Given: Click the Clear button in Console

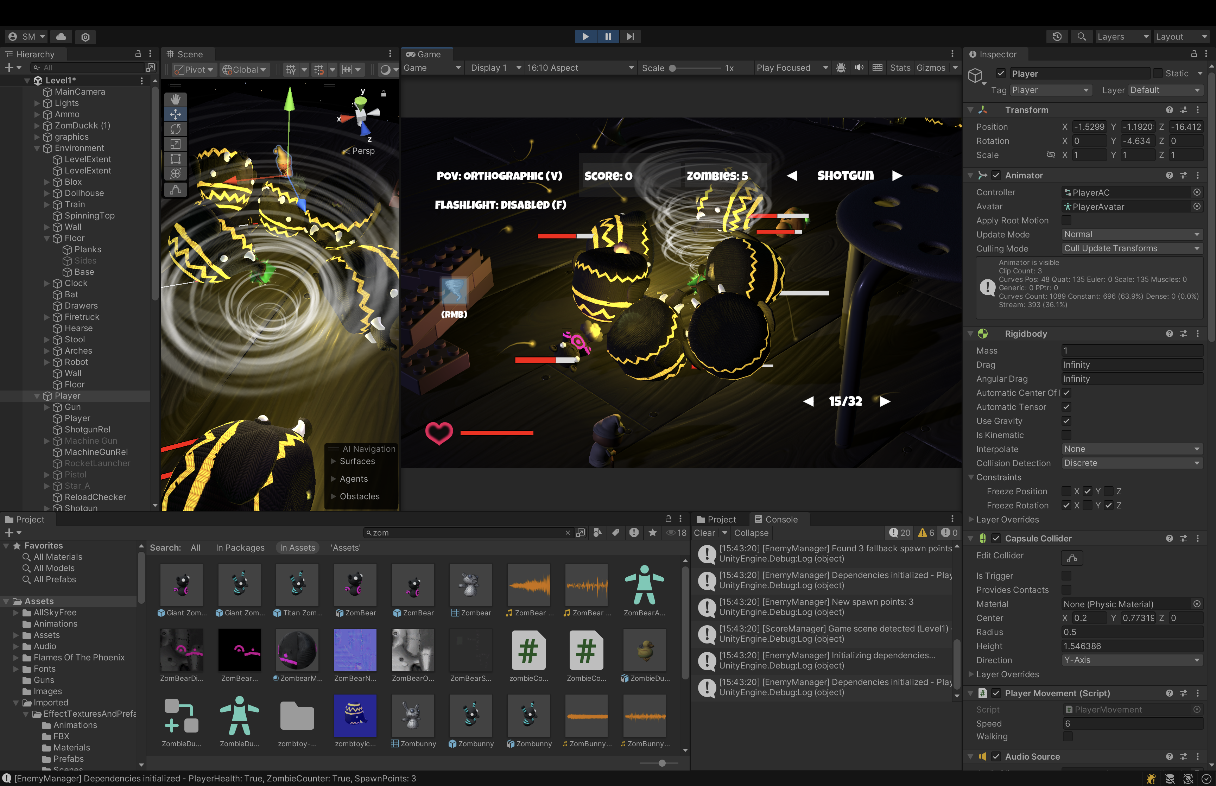Looking at the screenshot, I should pos(704,533).
